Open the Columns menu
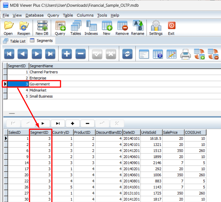 pyautogui.click(x=85, y=15)
